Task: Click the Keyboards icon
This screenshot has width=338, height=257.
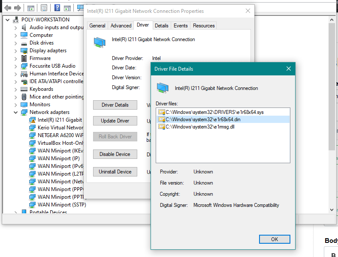Action: coord(24,89)
